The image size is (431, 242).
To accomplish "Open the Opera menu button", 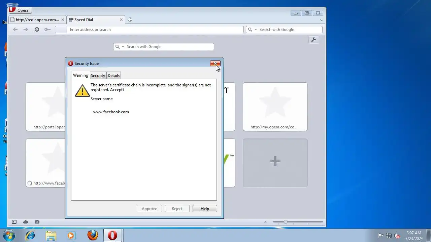I will 20,10.
